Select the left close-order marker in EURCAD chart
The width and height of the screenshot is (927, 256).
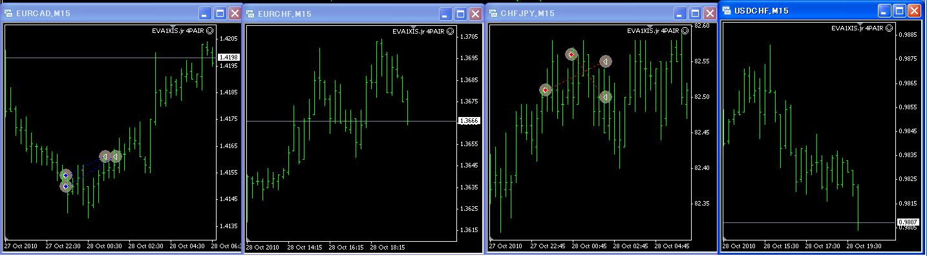point(105,156)
